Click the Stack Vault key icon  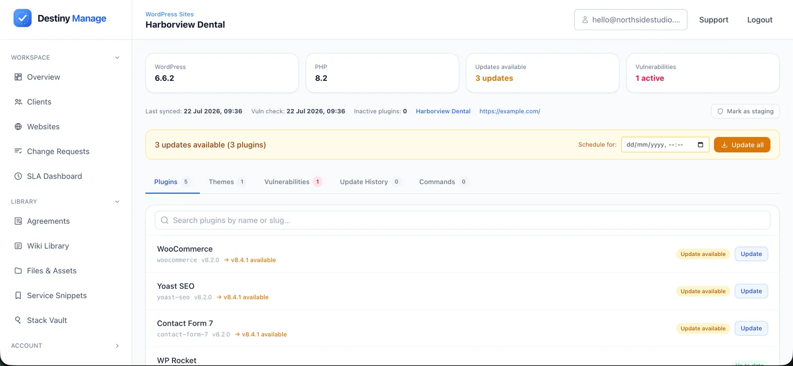pos(18,321)
